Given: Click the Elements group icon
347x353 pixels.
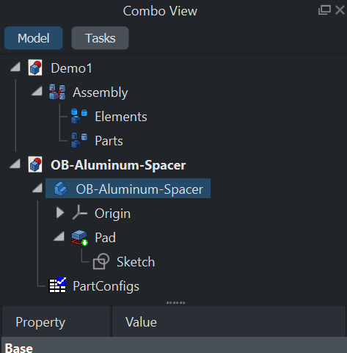Looking at the screenshot, I should click(79, 116).
